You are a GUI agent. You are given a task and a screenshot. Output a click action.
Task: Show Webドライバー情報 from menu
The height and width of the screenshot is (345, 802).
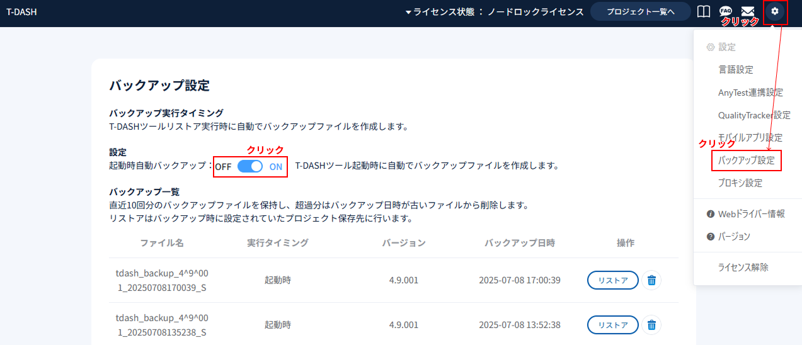(751, 214)
